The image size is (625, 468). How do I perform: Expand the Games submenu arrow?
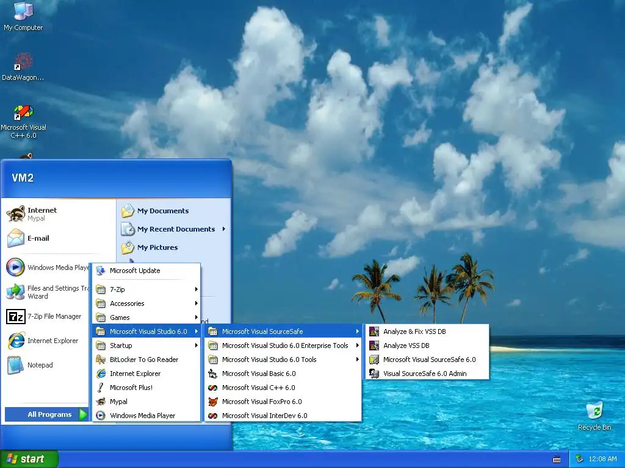[196, 317]
